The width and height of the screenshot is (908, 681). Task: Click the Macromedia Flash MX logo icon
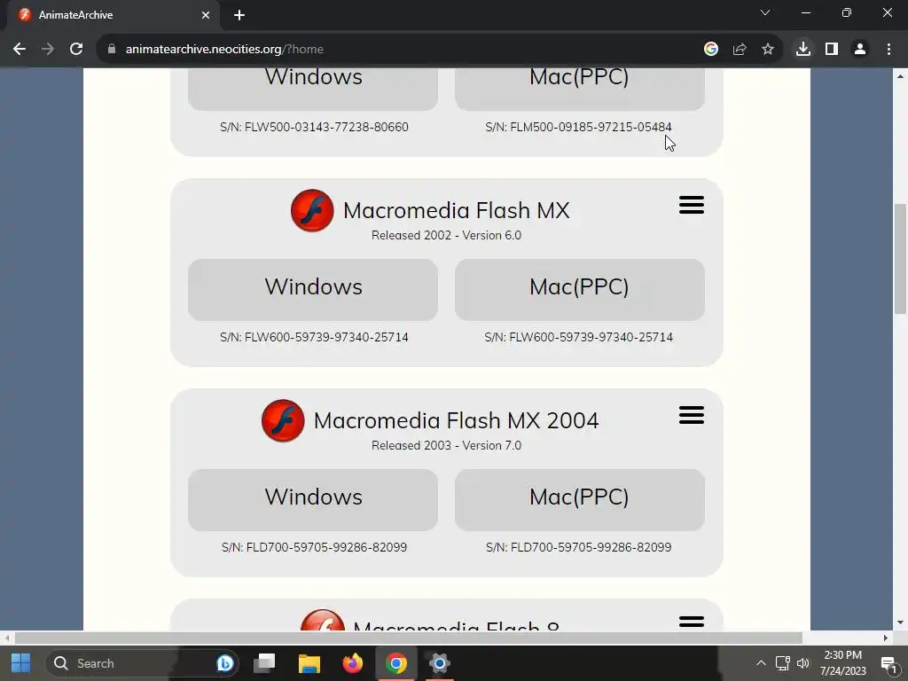point(312,210)
